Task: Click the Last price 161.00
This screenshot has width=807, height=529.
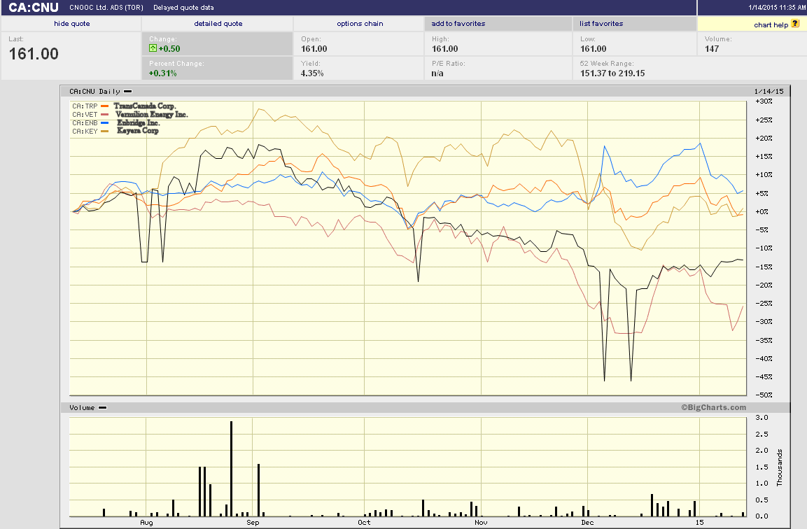Action: coord(34,53)
